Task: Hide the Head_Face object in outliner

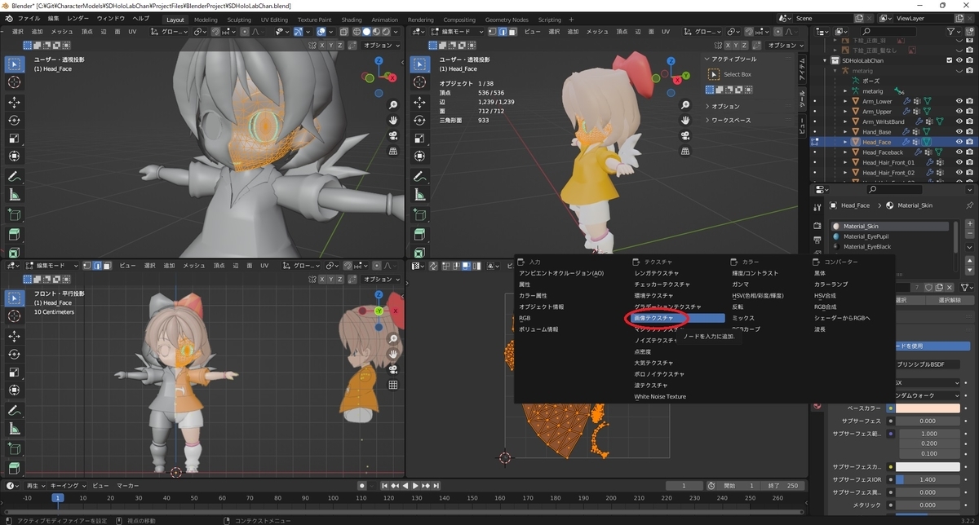Action: click(959, 142)
